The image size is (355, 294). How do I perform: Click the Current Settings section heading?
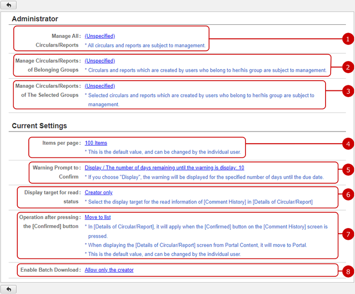coord(40,125)
